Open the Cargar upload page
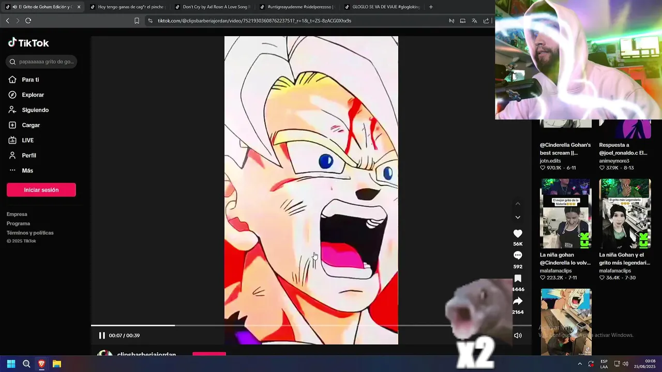Screen dimensions: 662x372 [x=24, y=125]
